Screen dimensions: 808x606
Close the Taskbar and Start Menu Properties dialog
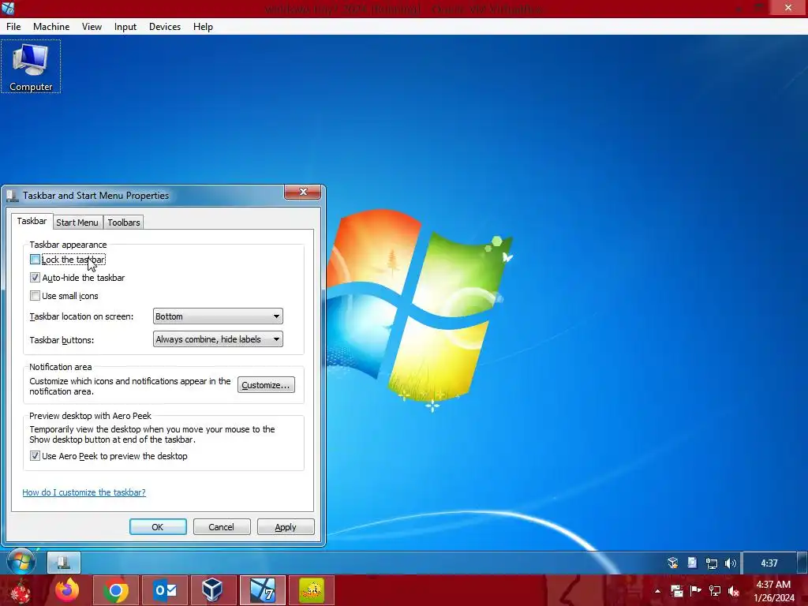(x=303, y=193)
